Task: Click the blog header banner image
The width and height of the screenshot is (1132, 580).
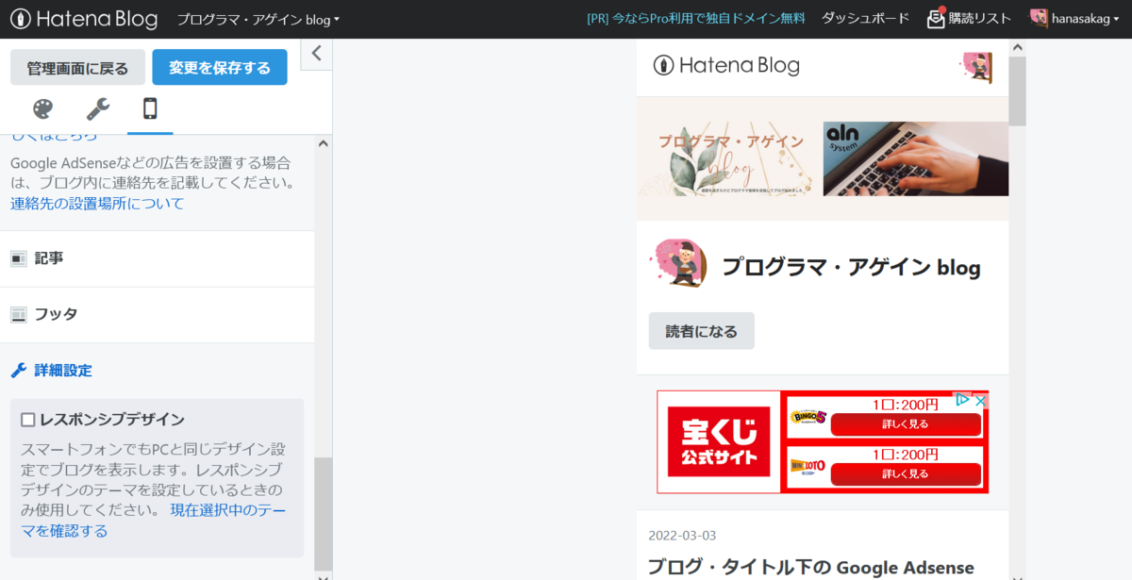Action: (x=823, y=158)
